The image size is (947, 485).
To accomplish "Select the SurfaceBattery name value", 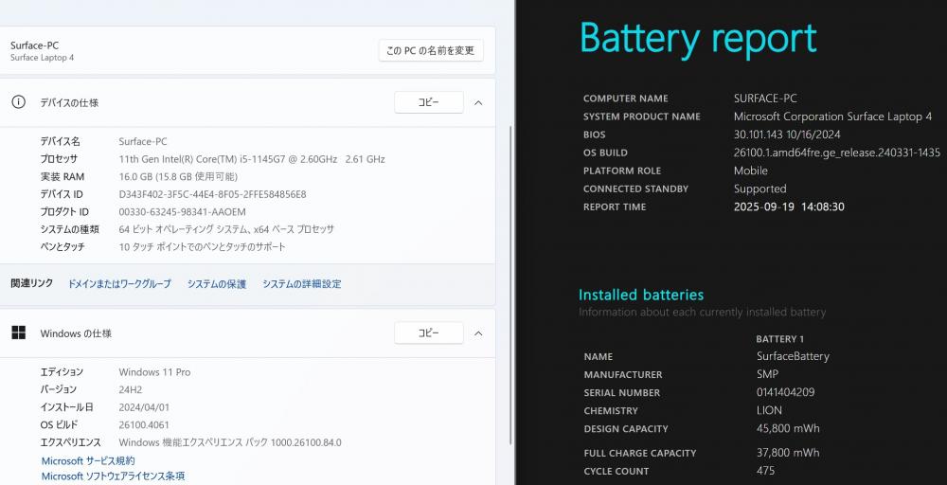I will (x=793, y=356).
